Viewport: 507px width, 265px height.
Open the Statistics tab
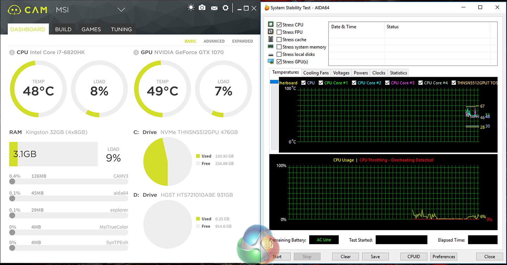pos(398,73)
